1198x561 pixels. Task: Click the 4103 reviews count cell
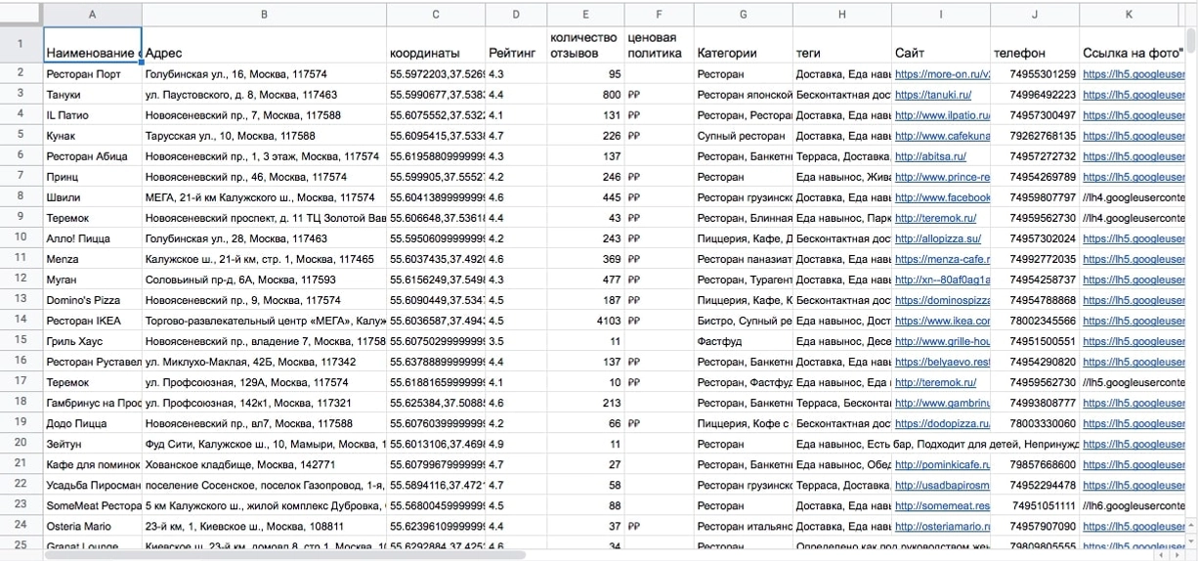584,321
